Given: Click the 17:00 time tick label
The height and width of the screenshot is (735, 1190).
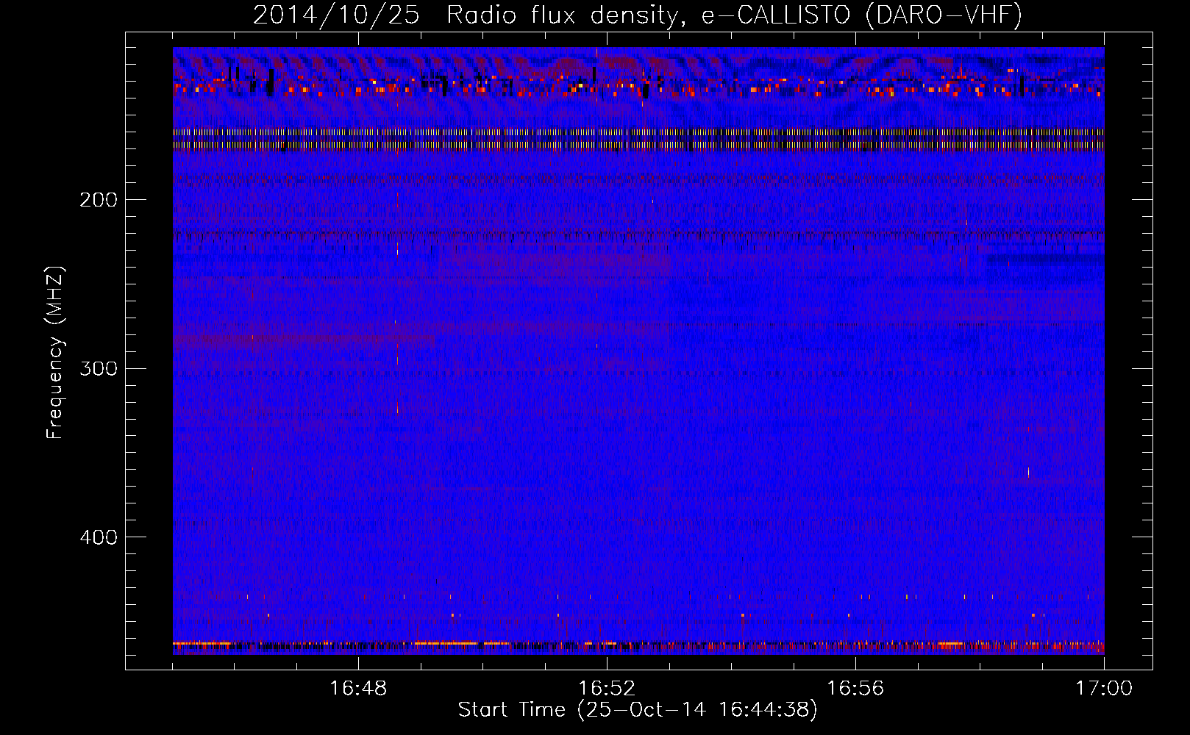Looking at the screenshot, I should [x=1104, y=689].
